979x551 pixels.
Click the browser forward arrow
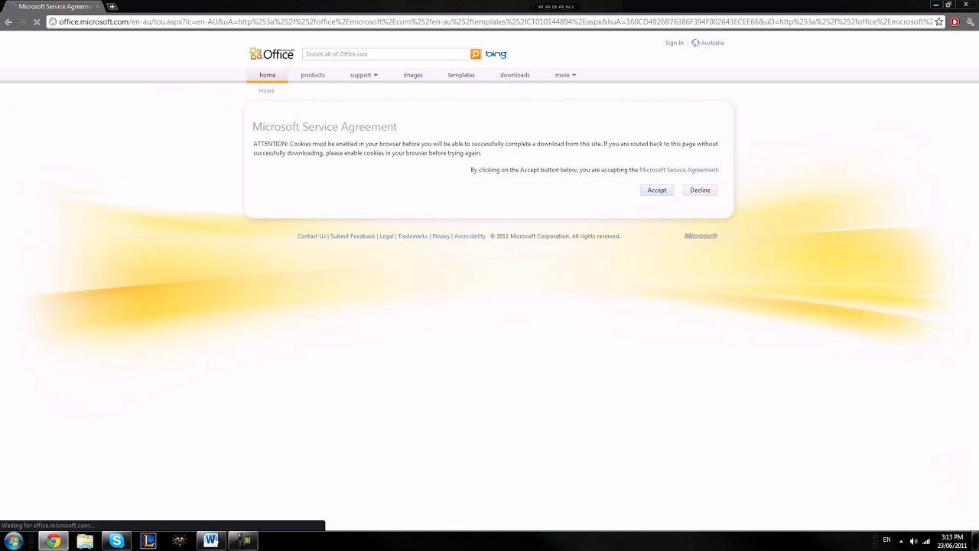tap(23, 21)
